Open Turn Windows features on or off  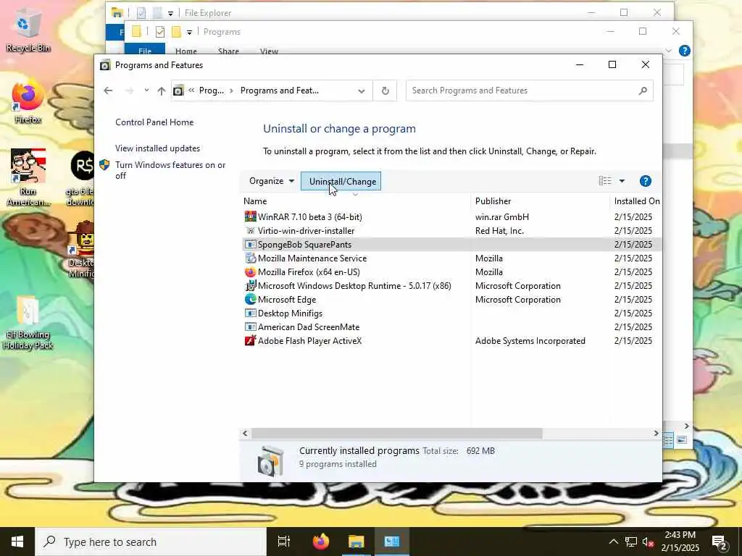click(x=170, y=170)
